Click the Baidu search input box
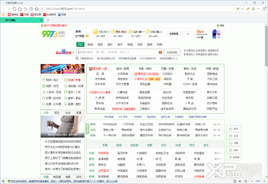 point(120,52)
